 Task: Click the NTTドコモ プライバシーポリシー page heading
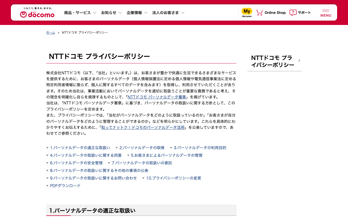click(100, 56)
